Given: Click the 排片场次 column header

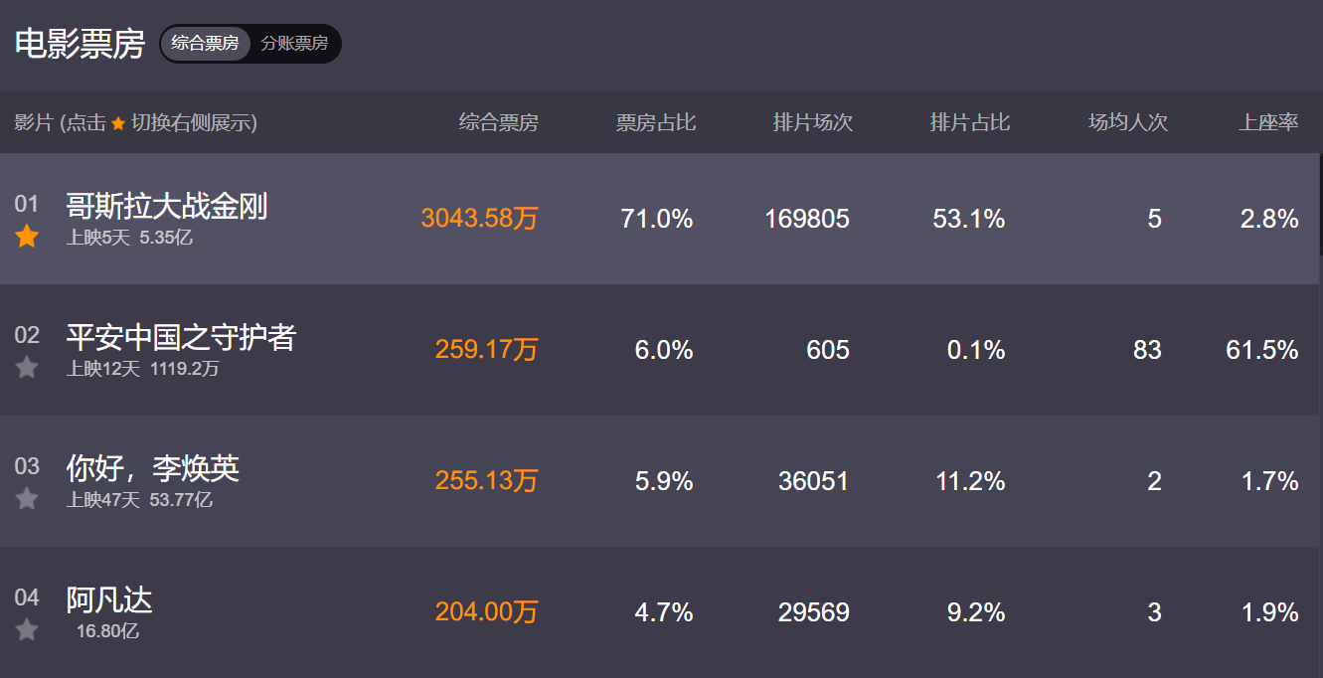Looking at the screenshot, I should pos(813,122).
